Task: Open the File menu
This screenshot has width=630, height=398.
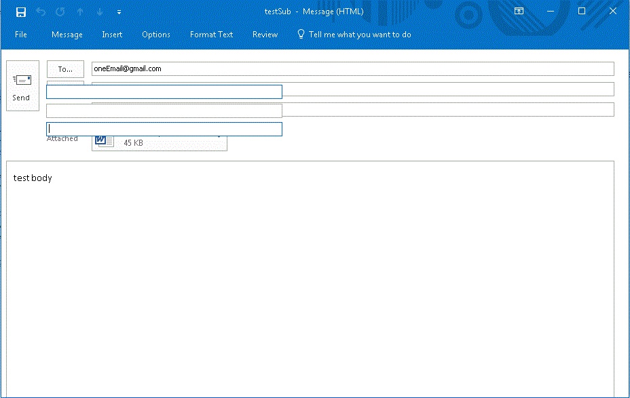Action: (x=21, y=35)
